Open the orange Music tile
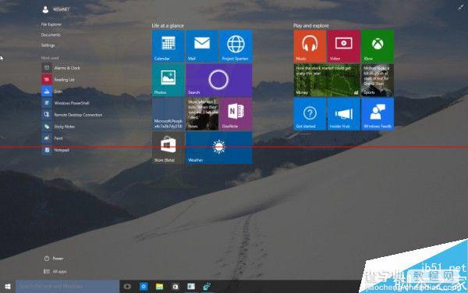The height and width of the screenshot is (293, 468). coord(310,46)
